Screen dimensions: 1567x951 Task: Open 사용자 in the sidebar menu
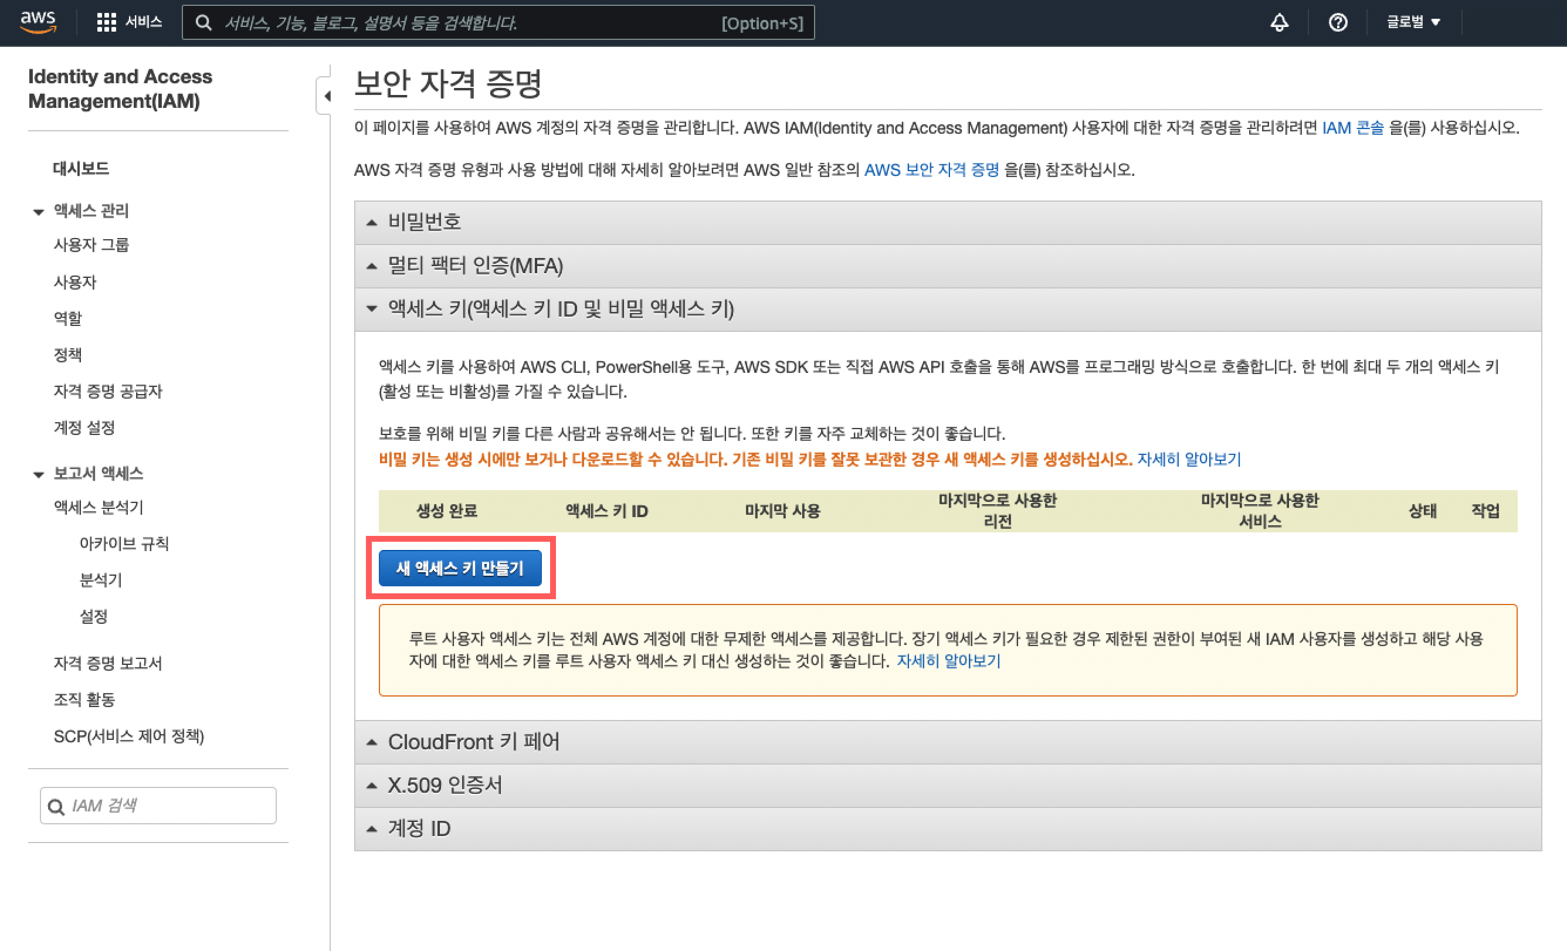point(75,281)
